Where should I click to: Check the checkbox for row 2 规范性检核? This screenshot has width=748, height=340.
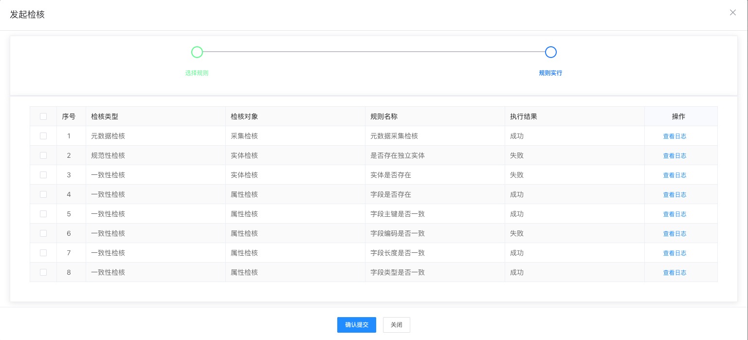(x=43, y=155)
